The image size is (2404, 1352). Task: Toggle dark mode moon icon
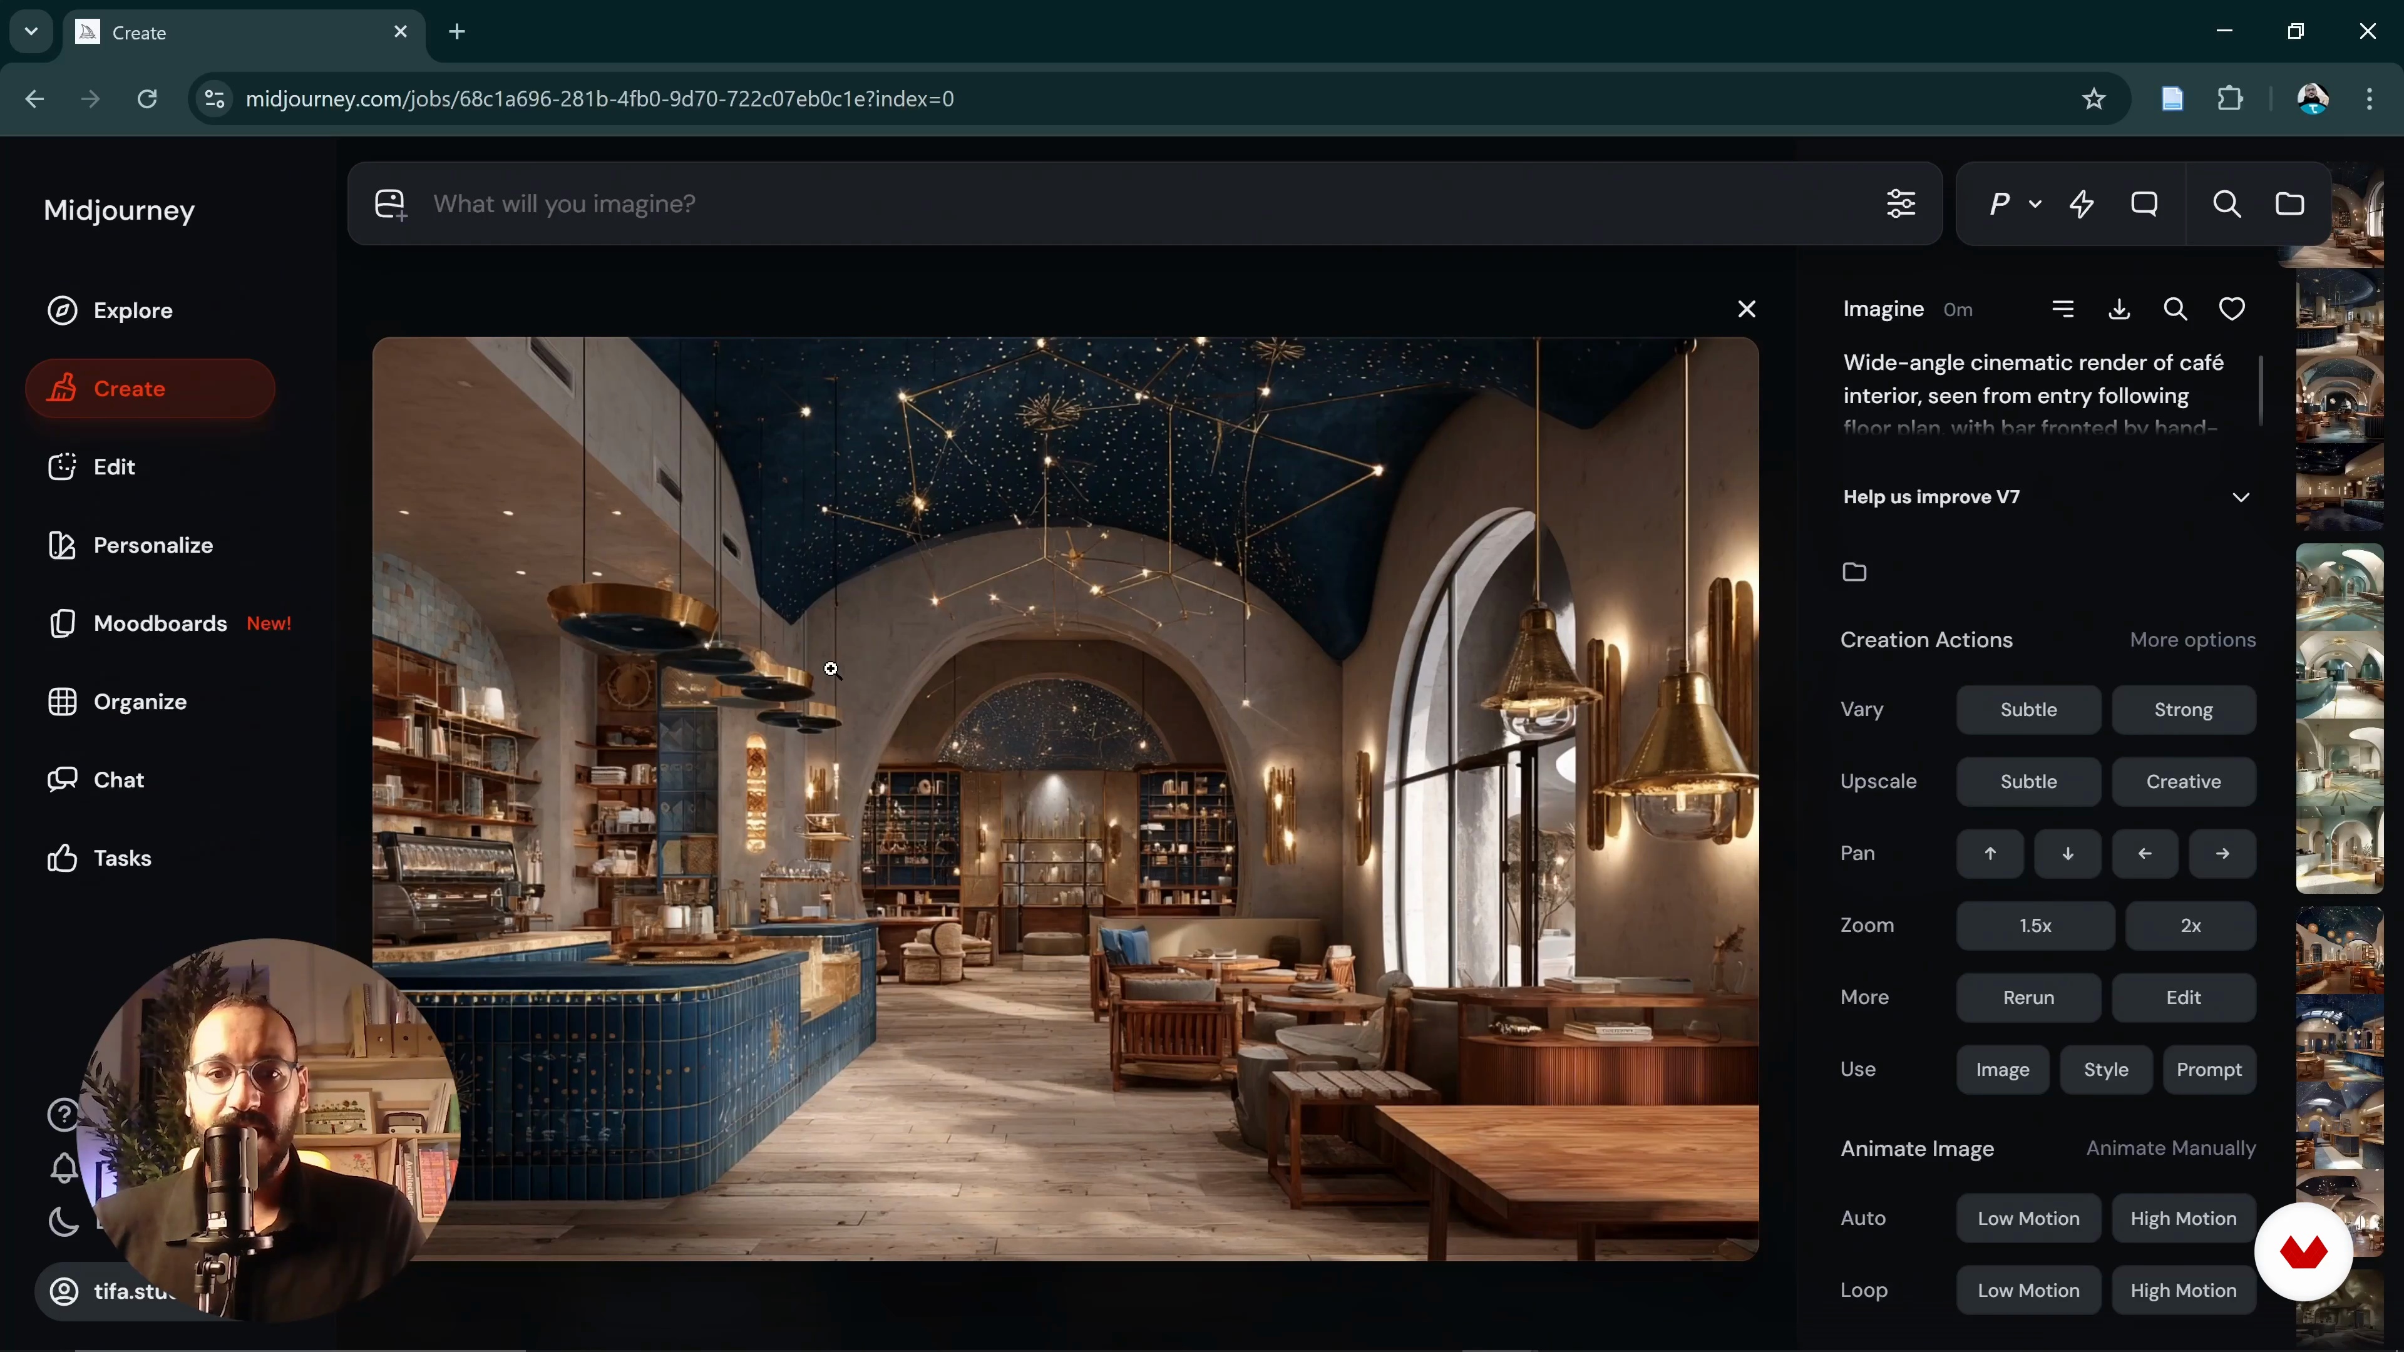point(63,1221)
